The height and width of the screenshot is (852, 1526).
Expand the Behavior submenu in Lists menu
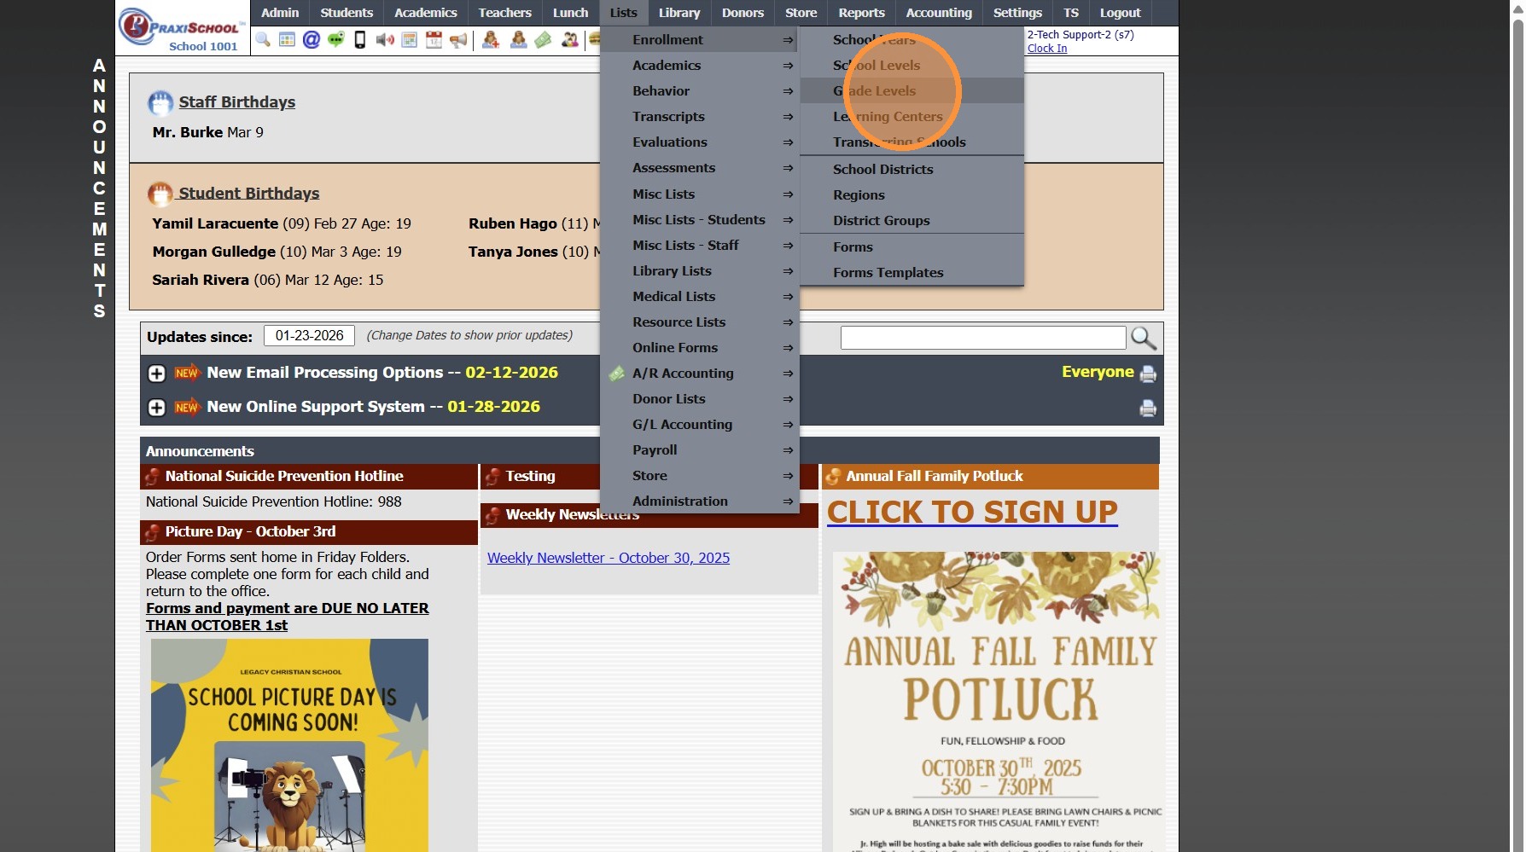click(x=700, y=91)
